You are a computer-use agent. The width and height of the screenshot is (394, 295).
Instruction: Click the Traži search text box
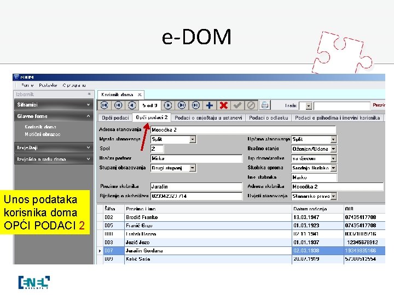(342, 106)
